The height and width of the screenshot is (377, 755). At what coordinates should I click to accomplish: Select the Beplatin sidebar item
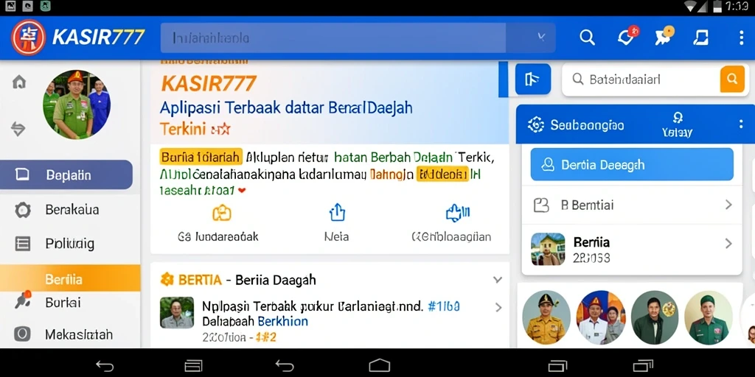(x=66, y=175)
